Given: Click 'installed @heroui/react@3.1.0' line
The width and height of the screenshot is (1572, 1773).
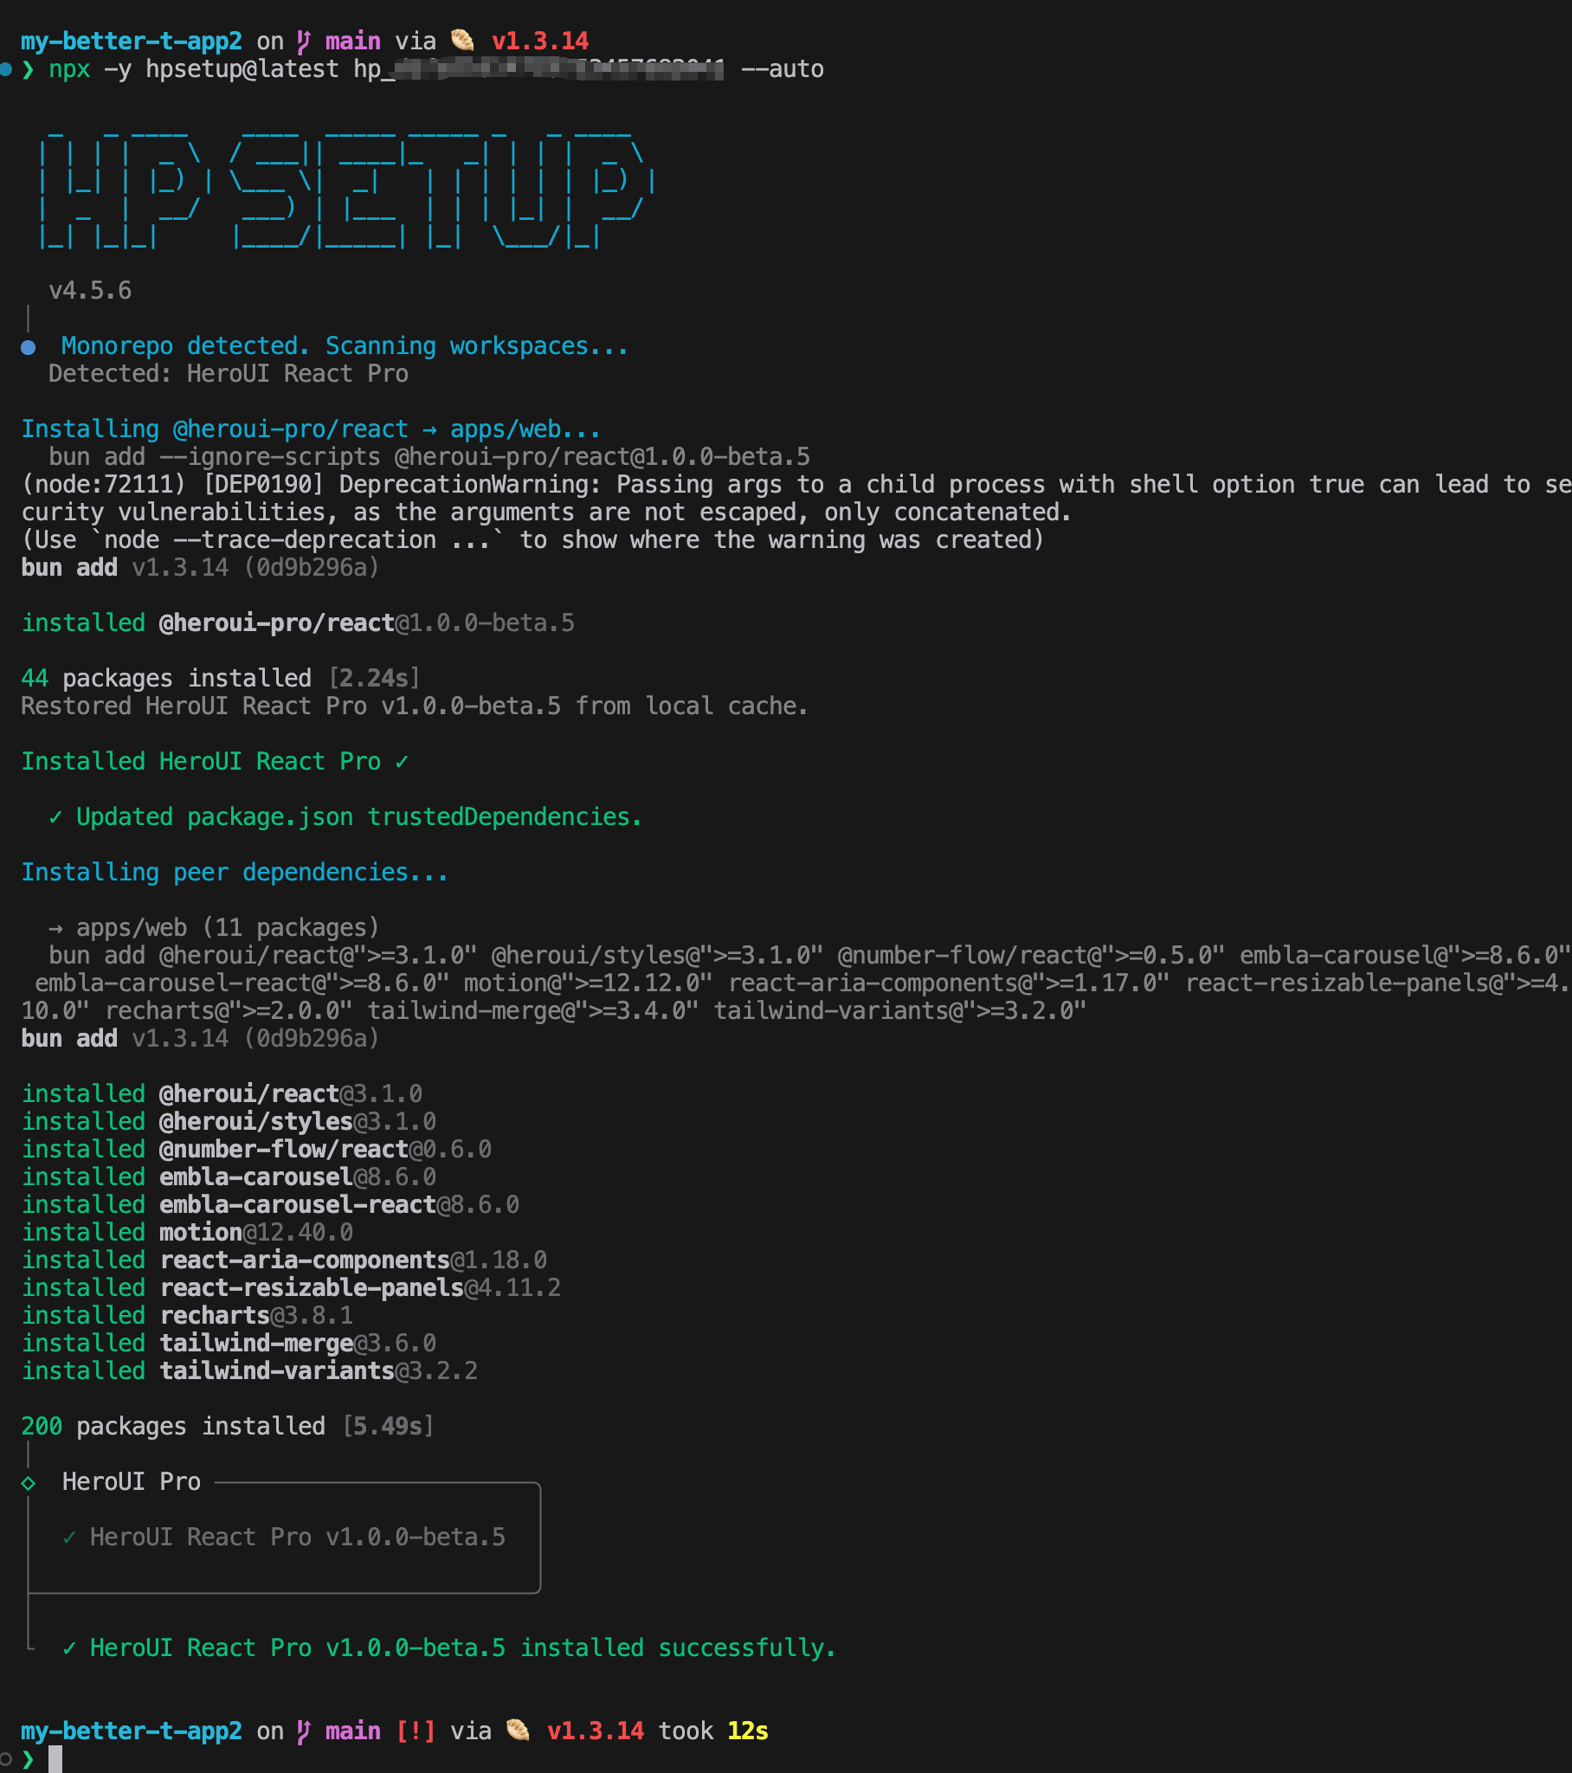Looking at the screenshot, I should 222,1093.
